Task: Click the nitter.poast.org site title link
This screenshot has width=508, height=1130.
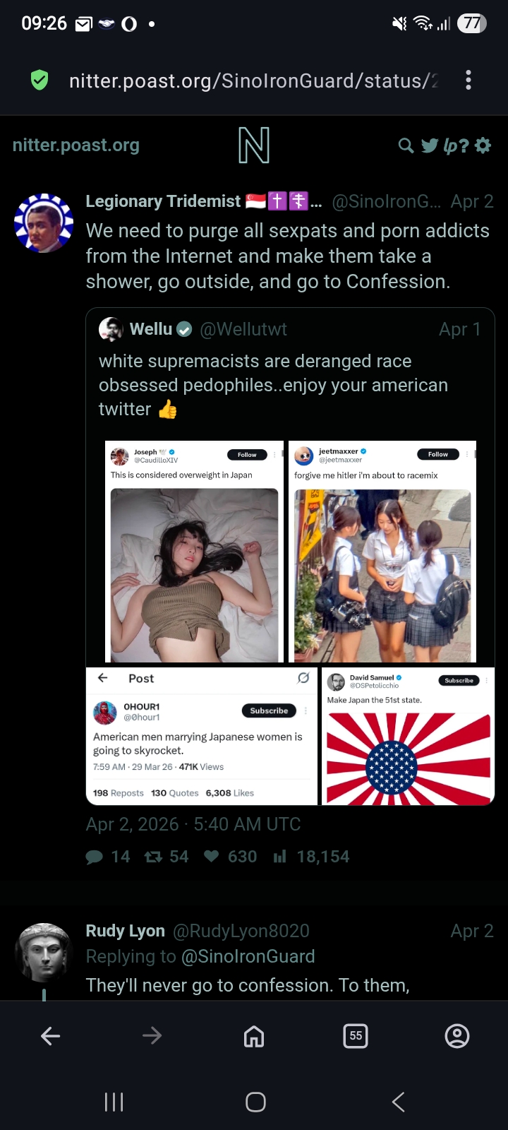Action: coord(76,145)
